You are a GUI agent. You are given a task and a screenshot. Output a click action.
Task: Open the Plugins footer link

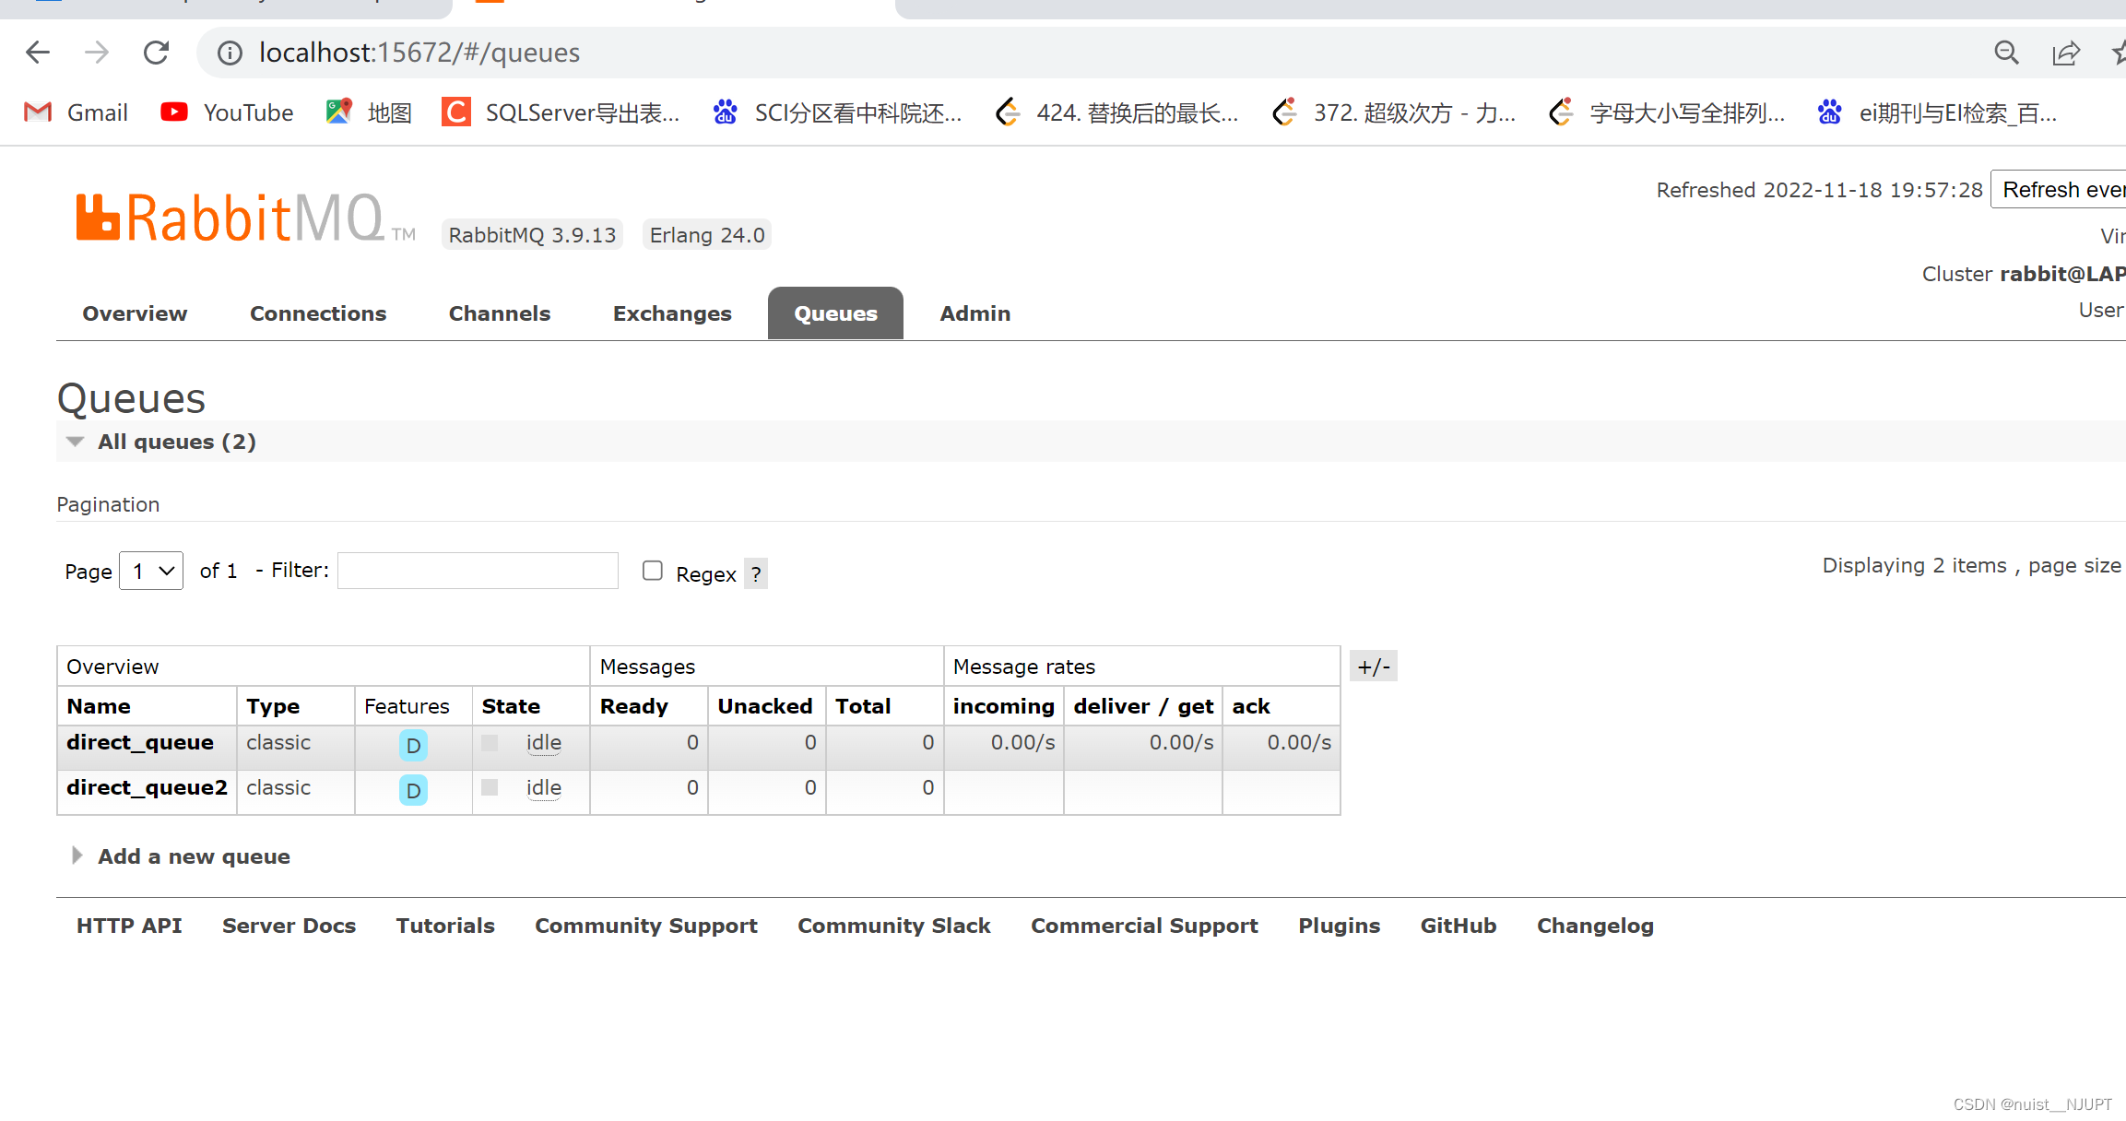click(1340, 926)
